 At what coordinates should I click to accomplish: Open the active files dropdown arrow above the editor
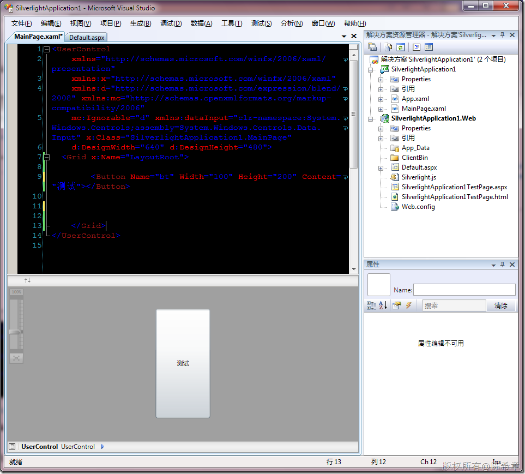pos(344,36)
